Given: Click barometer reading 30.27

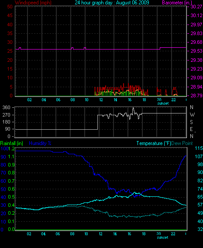Looking at the screenshot, I should pyautogui.click(x=196, y=7).
